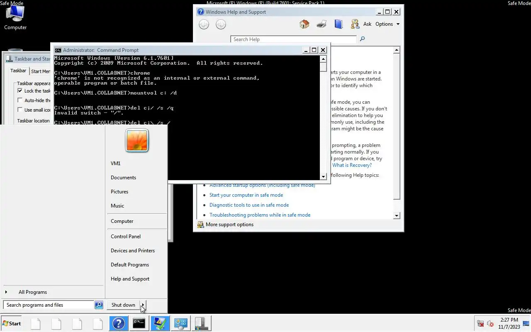Click Command Prompt scrollbar thumb
The width and height of the screenshot is (531, 332).
point(324,67)
